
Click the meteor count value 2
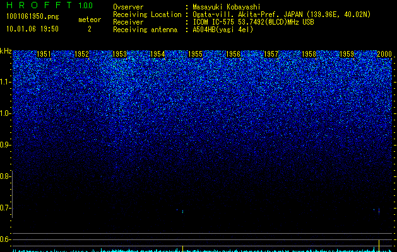point(90,29)
